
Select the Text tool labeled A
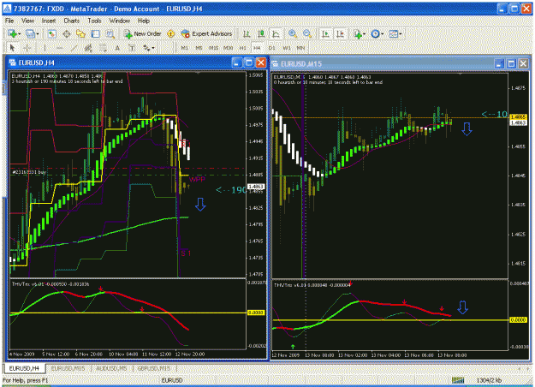[117, 48]
